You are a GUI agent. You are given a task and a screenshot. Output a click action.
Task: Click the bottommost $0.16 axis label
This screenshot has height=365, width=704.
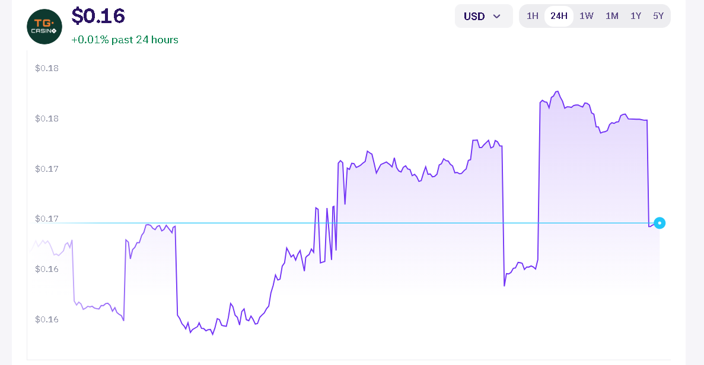pyautogui.click(x=47, y=319)
